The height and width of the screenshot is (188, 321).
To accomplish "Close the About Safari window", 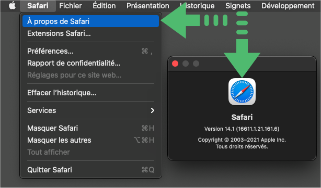I will 175,64.
